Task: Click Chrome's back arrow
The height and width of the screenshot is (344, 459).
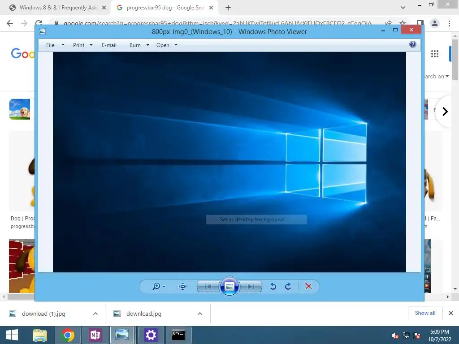Action: [10, 23]
